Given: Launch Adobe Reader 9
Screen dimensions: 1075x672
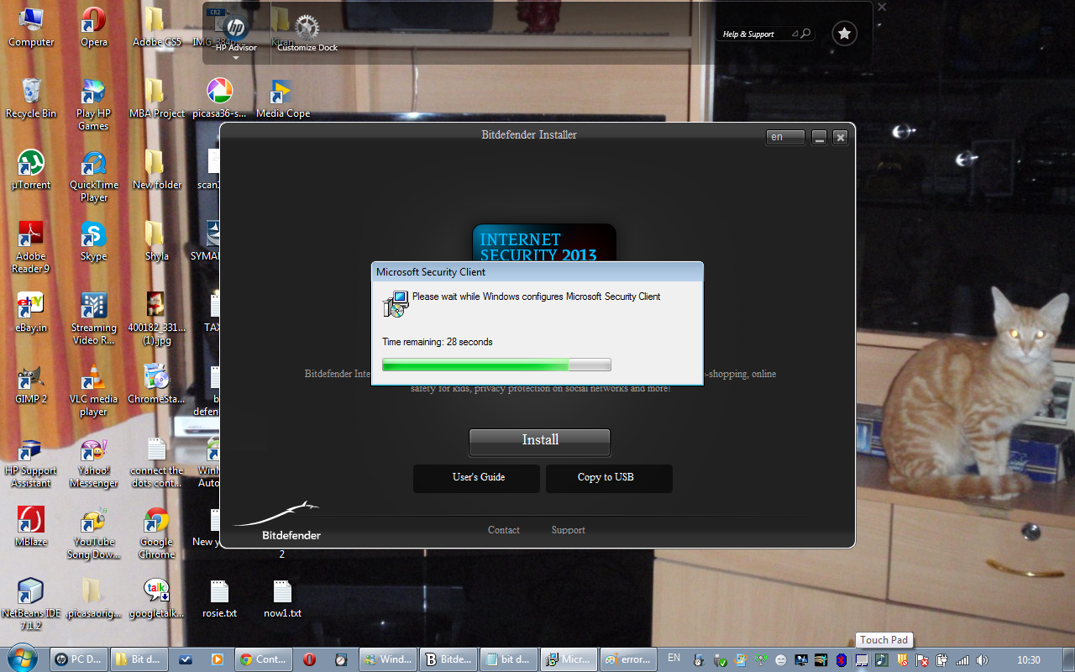Looking at the screenshot, I should (x=31, y=248).
